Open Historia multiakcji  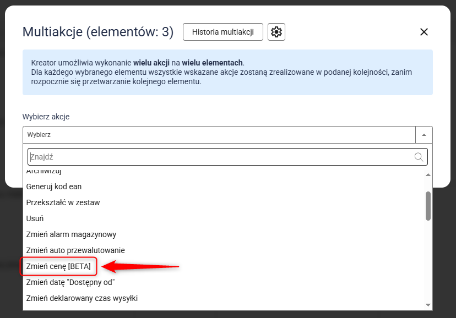222,32
